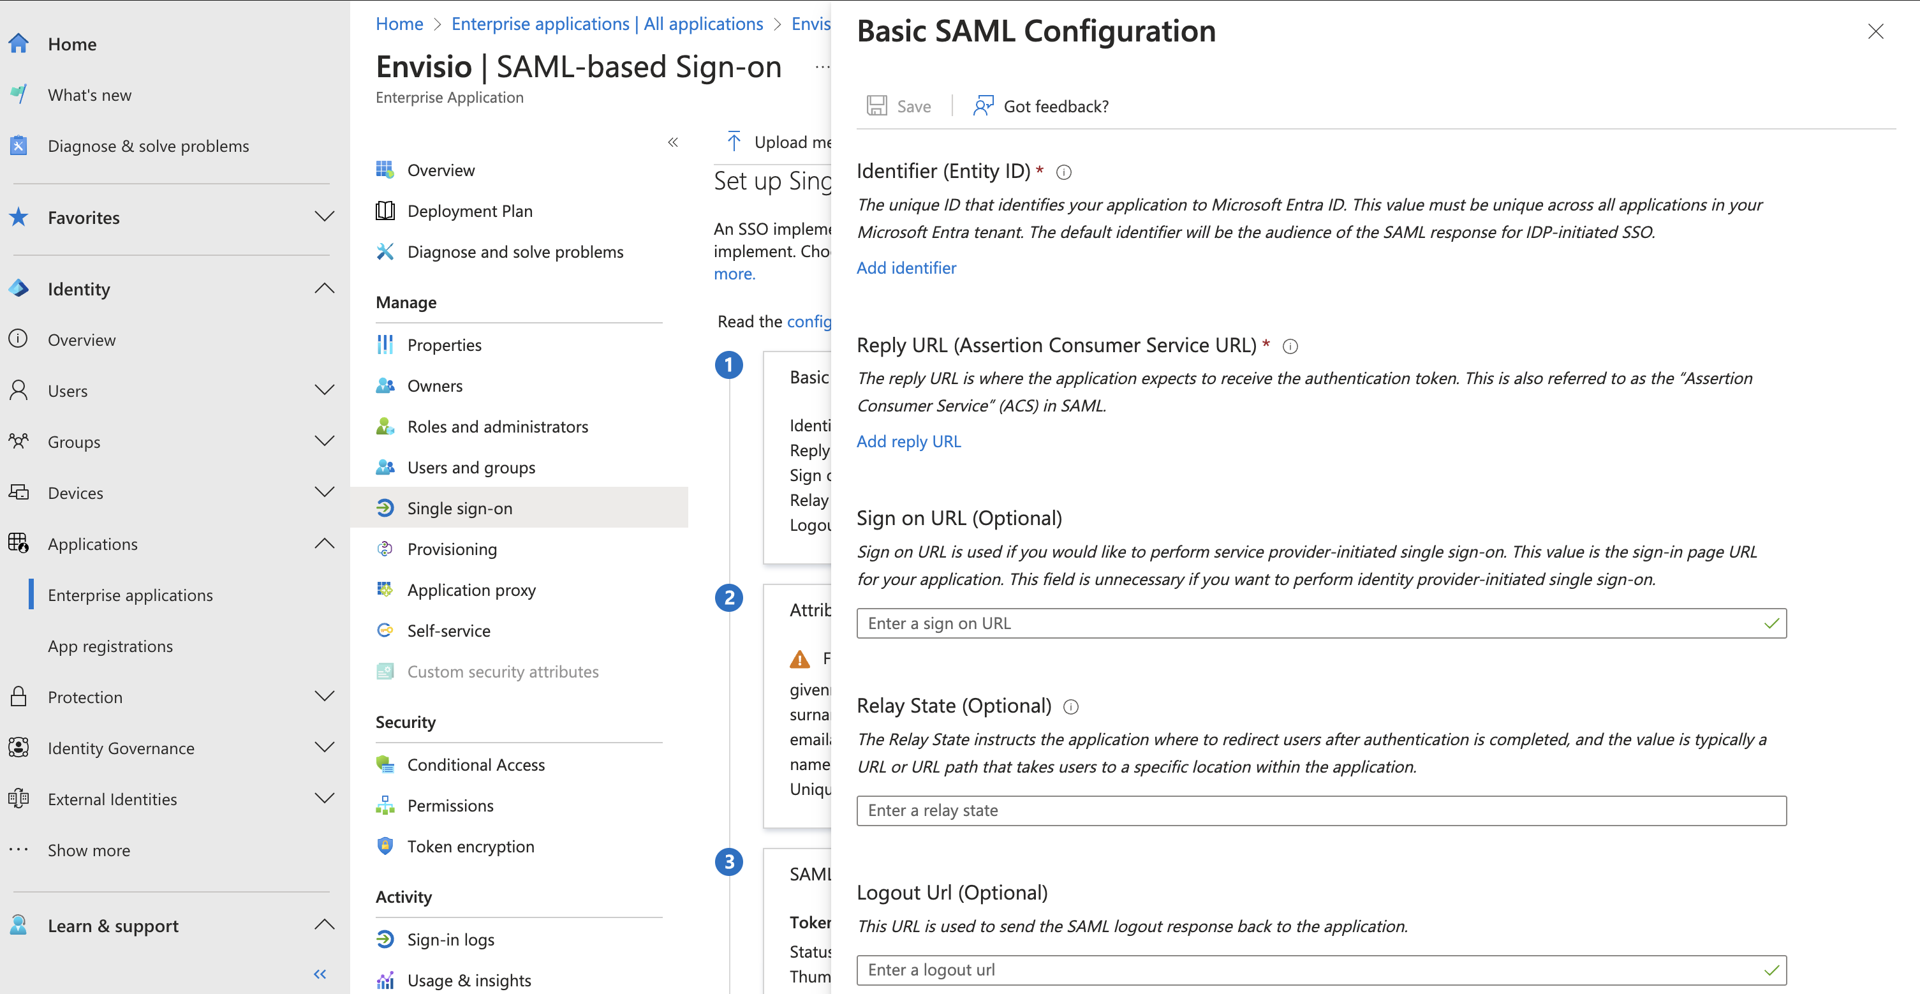Screen dimensions: 1920x994
Task: Click the Deployment Plan book icon
Action: coord(385,211)
